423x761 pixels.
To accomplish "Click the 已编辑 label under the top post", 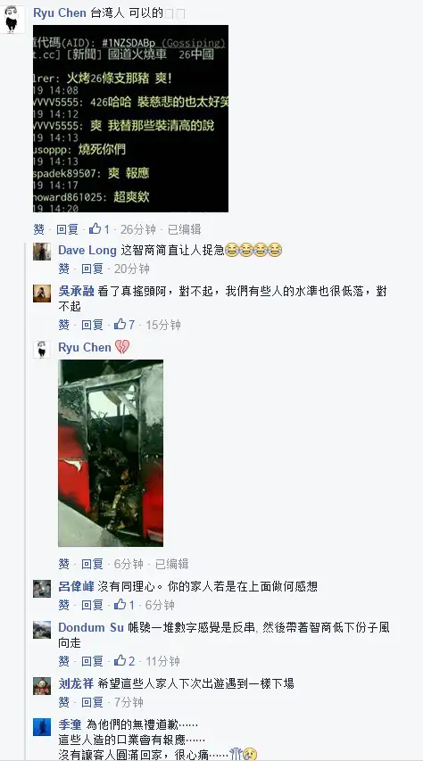I will [x=184, y=229].
